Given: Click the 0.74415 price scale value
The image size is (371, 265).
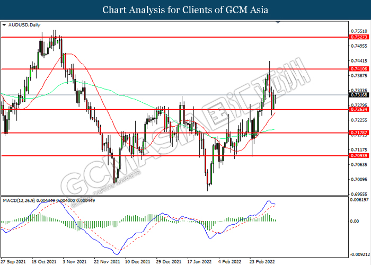Looking at the screenshot, I should [359, 61].
